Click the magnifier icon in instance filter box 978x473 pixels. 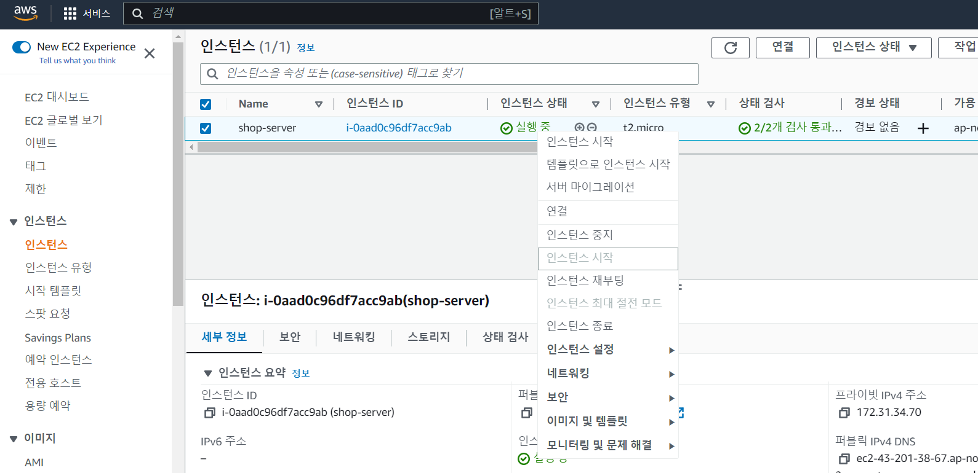click(212, 74)
